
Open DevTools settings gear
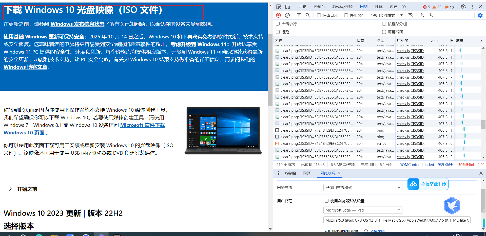tap(463, 7)
